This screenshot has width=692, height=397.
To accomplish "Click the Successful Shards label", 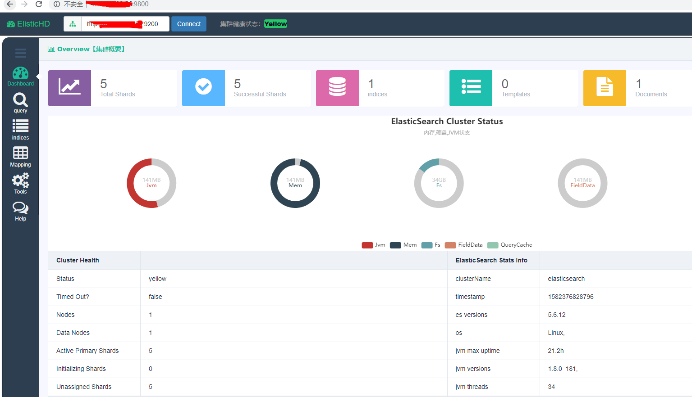I will (260, 94).
